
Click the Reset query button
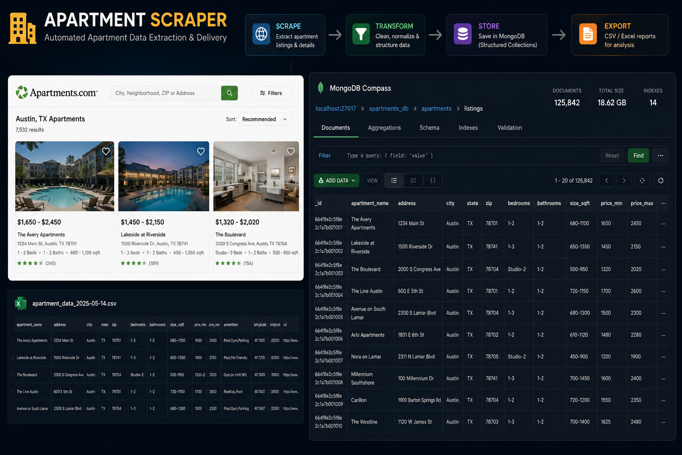click(612, 156)
